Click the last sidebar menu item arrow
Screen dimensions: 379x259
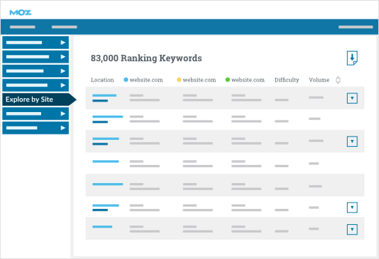63,128
